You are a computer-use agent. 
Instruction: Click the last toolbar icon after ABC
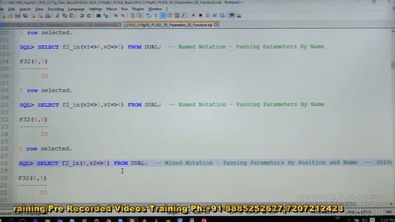239,15
